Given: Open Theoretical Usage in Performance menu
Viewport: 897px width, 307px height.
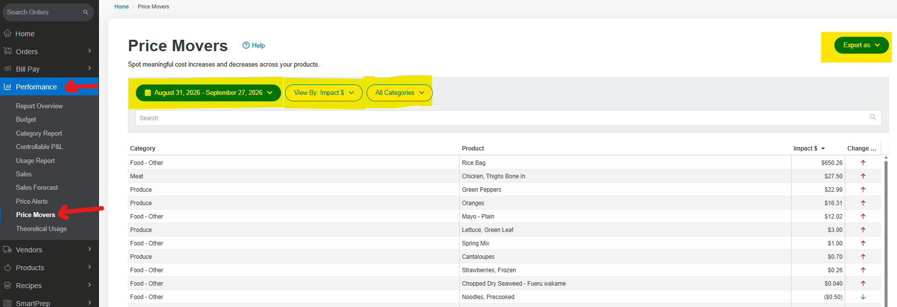Looking at the screenshot, I should (x=41, y=229).
